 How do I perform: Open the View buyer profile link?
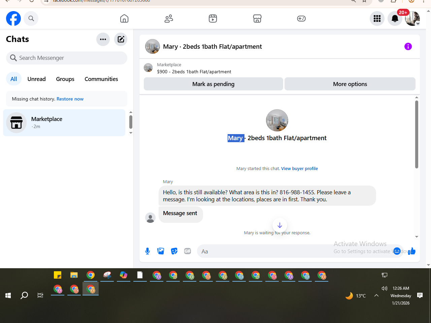[x=299, y=169]
